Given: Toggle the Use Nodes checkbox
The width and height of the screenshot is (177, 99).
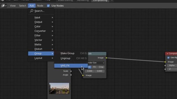Looking at the screenshot, I should 48,5.
